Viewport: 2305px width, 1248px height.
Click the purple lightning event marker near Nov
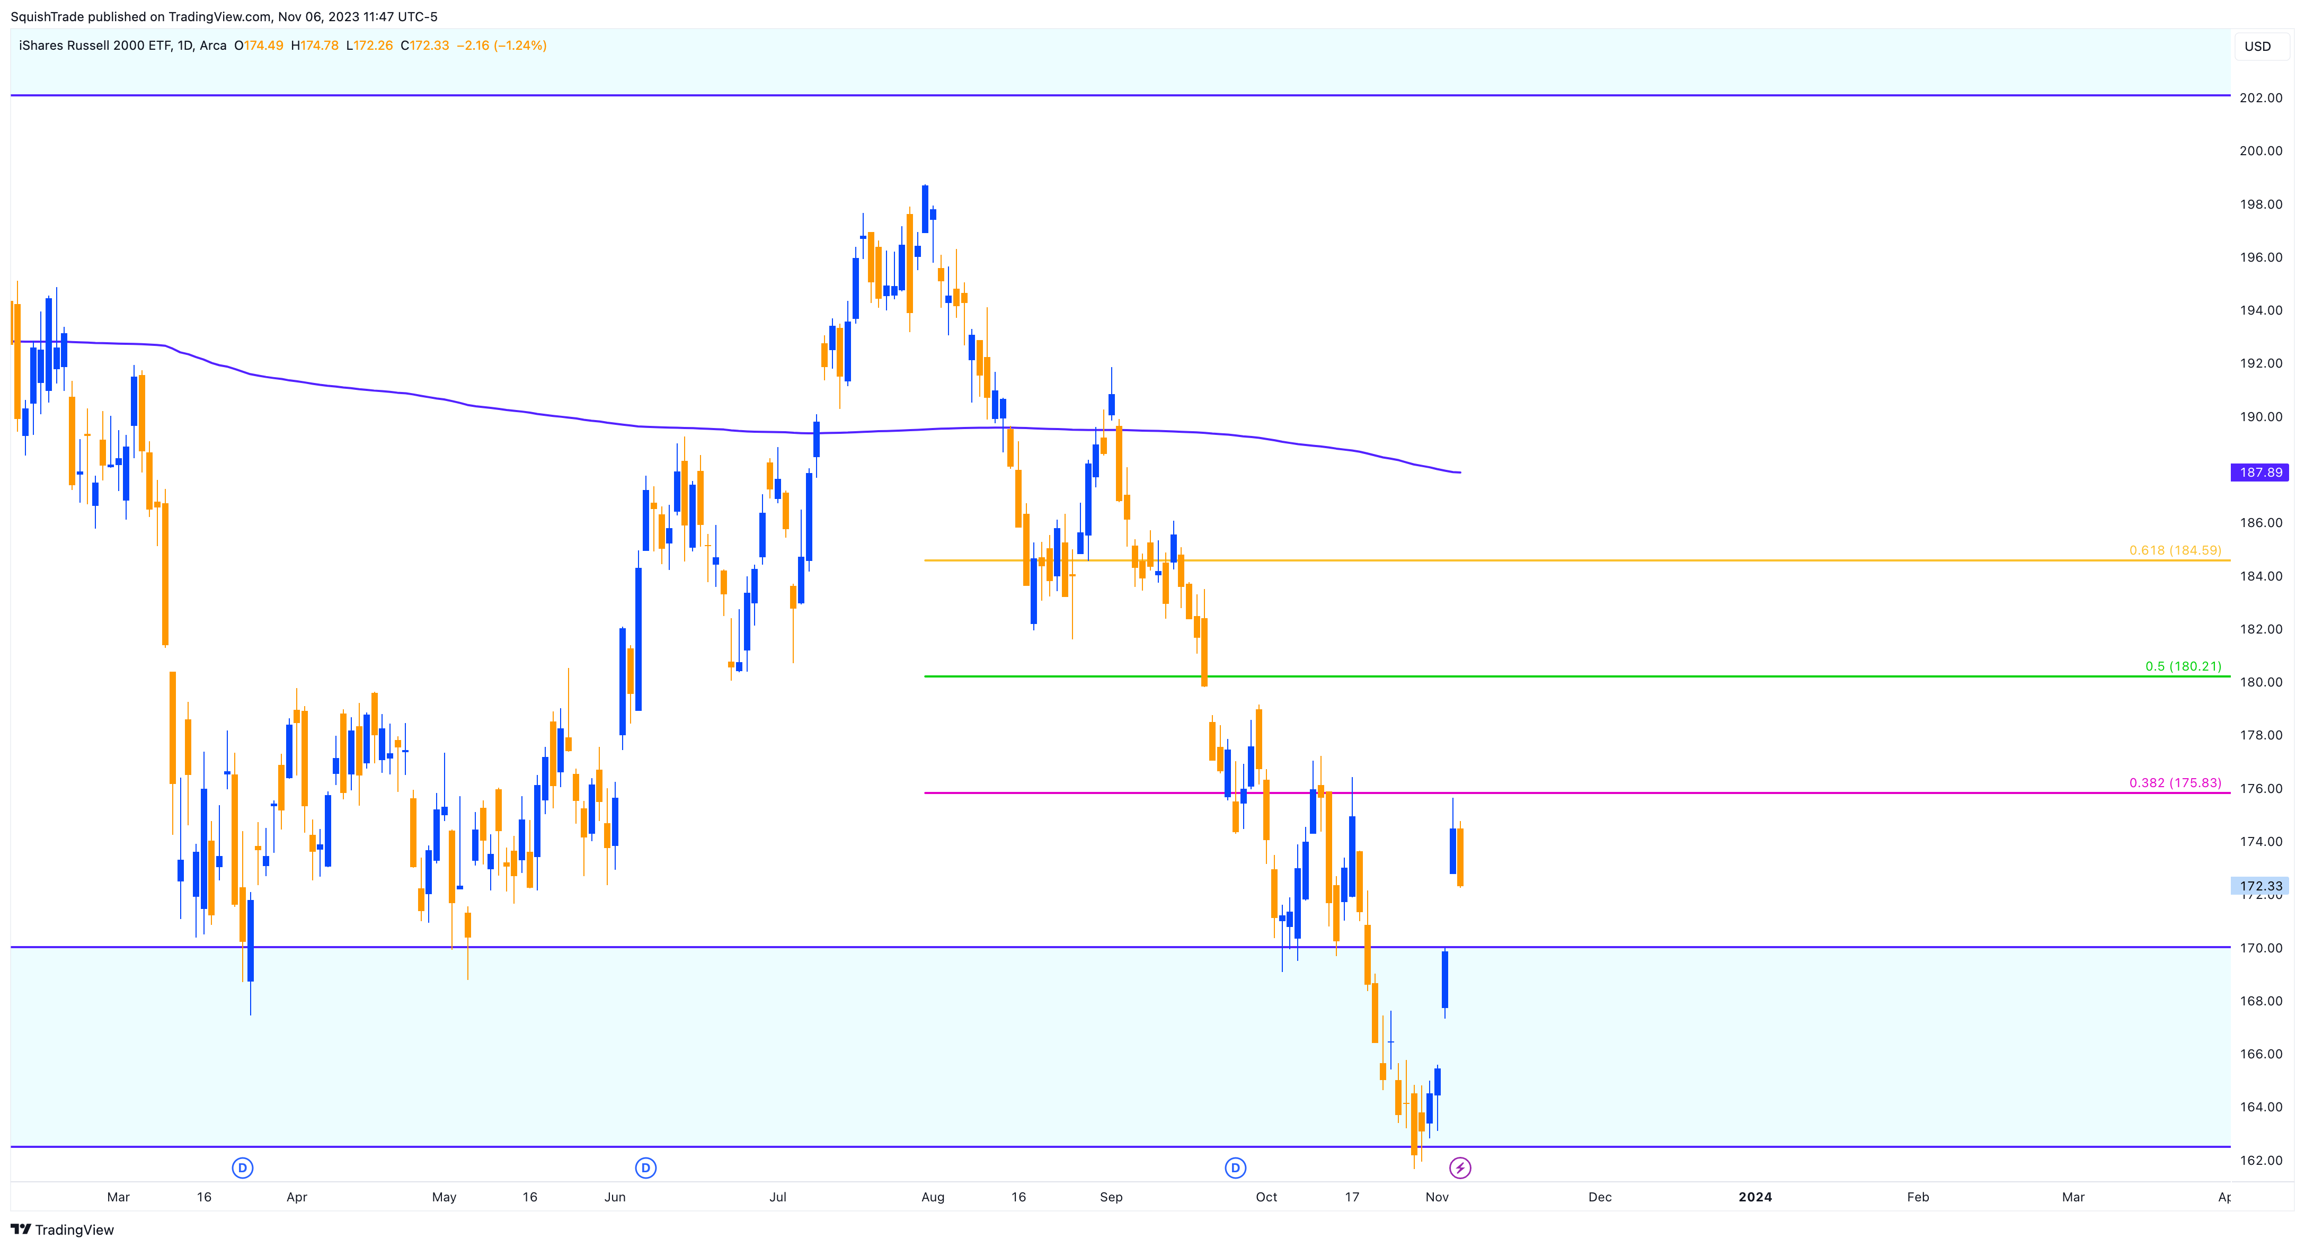coord(1460,1167)
